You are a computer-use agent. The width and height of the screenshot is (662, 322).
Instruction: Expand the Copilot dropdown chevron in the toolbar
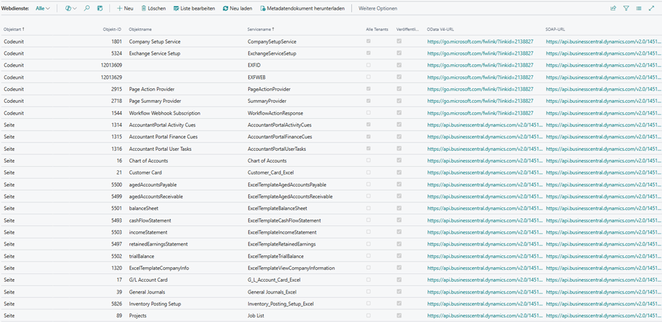pos(74,8)
